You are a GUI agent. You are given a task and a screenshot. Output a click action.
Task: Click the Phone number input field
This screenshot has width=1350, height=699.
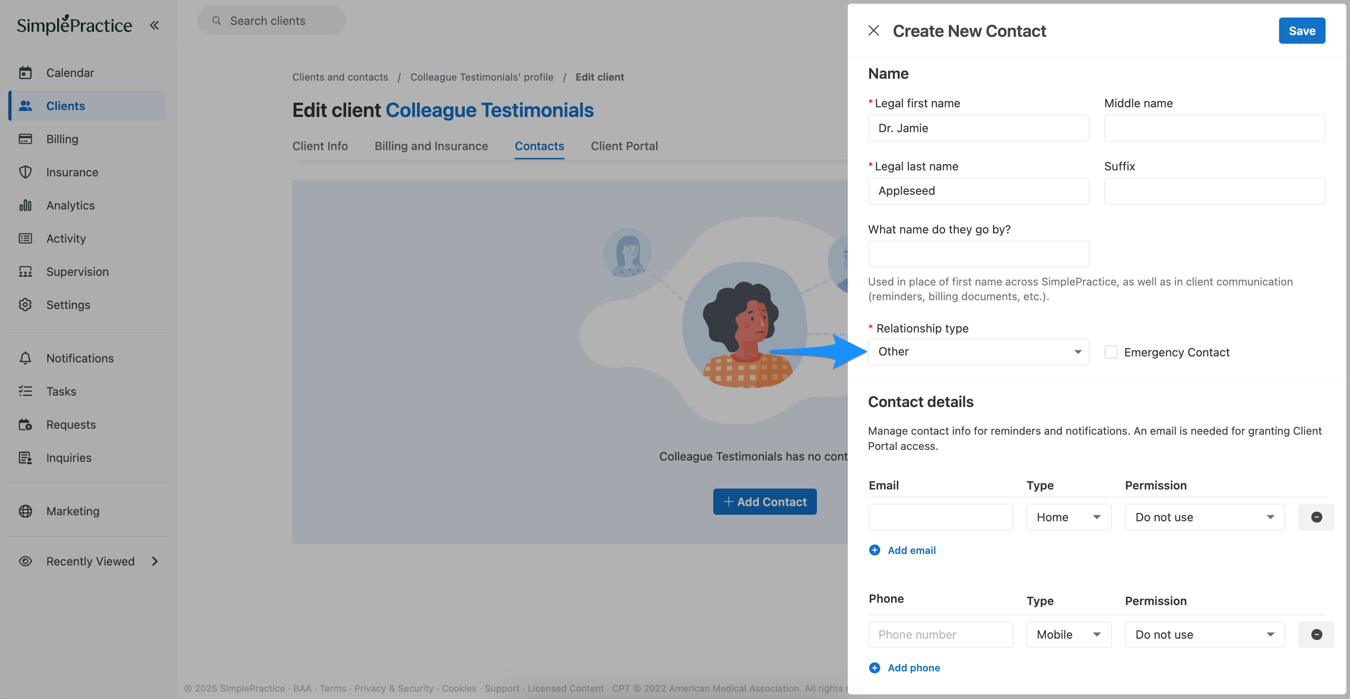(x=940, y=635)
